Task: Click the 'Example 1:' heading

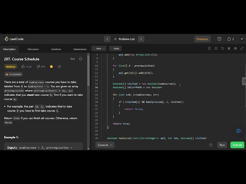Action: (x=11, y=137)
